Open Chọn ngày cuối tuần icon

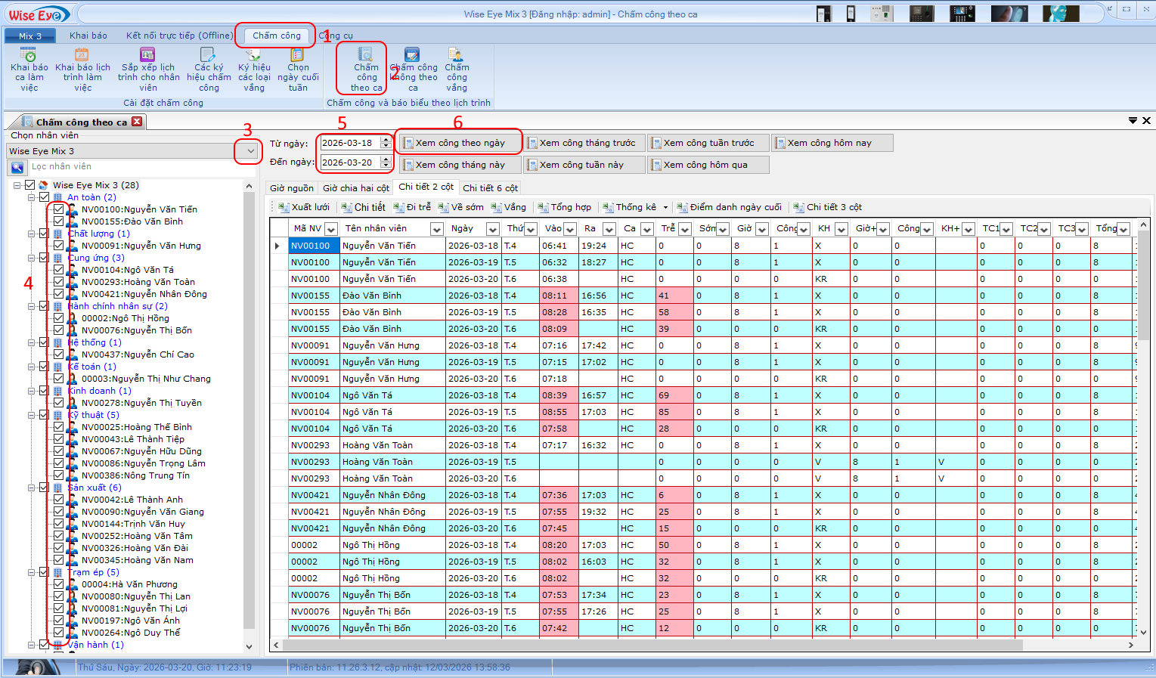pyautogui.click(x=297, y=56)
